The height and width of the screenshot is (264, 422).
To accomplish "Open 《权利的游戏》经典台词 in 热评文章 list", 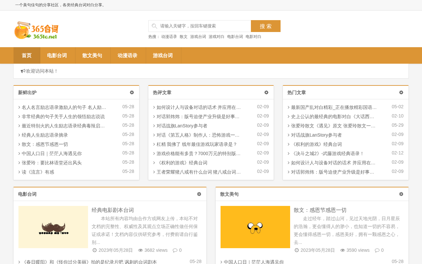I will (182, 163).
